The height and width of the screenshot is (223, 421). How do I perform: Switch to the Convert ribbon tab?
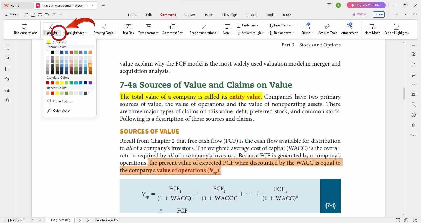[x=190, y=15]
